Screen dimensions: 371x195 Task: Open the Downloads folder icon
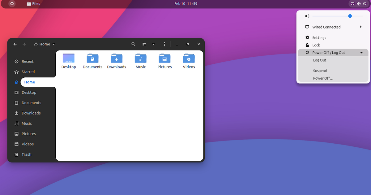pyautogui.click(x=117, y=58)
